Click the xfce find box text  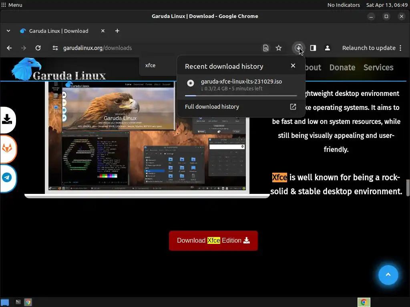pyautogui.click(x=151, y=65)
